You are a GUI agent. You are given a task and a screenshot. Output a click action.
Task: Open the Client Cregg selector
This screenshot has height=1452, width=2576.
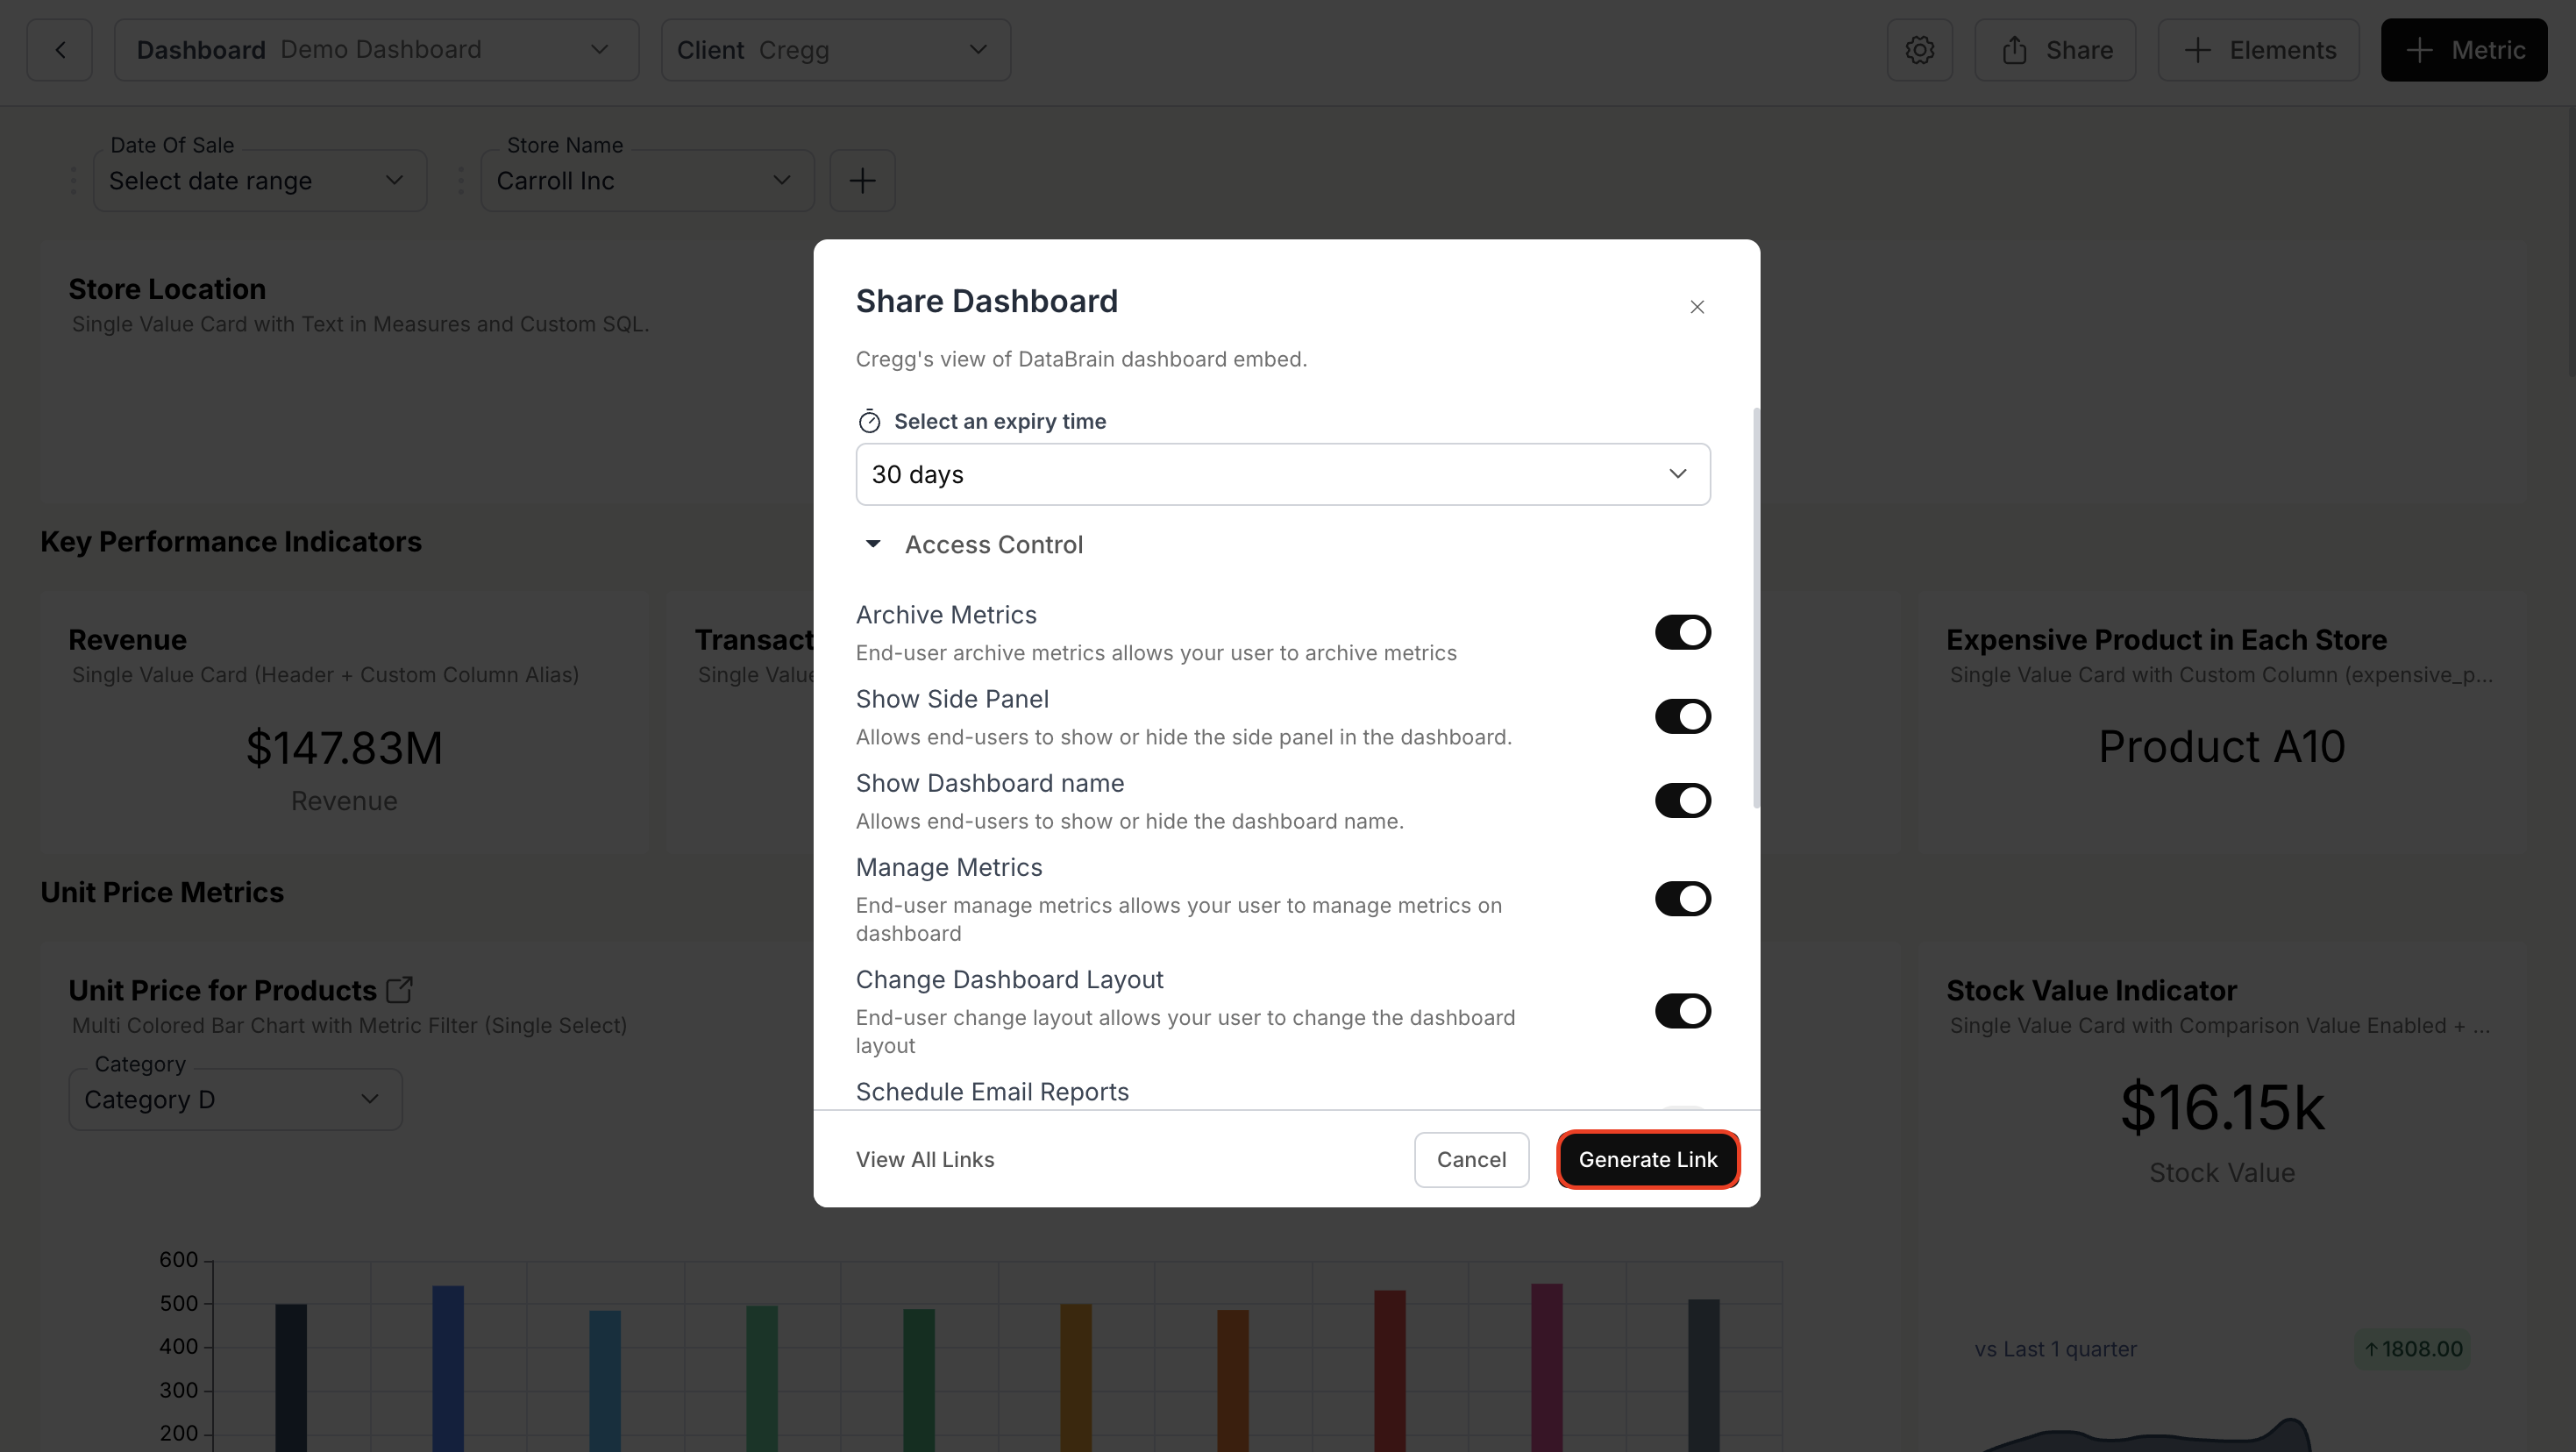(x=836, y=49)
